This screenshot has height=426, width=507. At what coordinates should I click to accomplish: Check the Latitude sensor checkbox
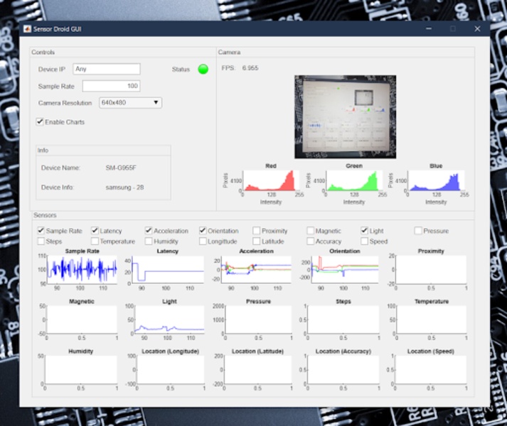tap(257, 241)
